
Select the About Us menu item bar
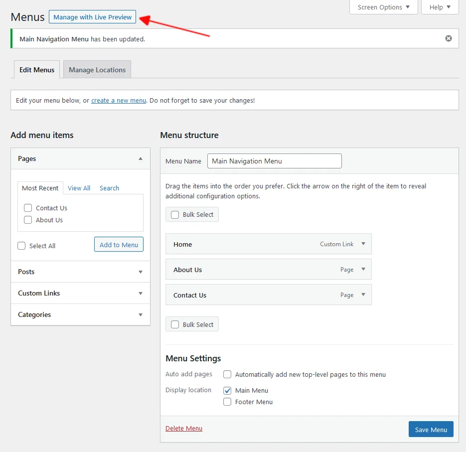point(269,269)
